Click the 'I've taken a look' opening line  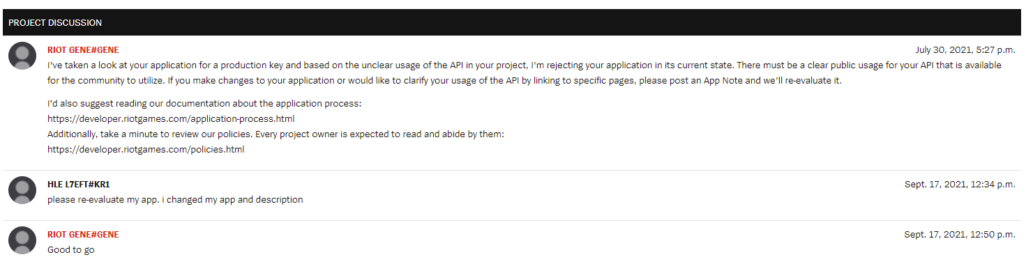(525, 65)
